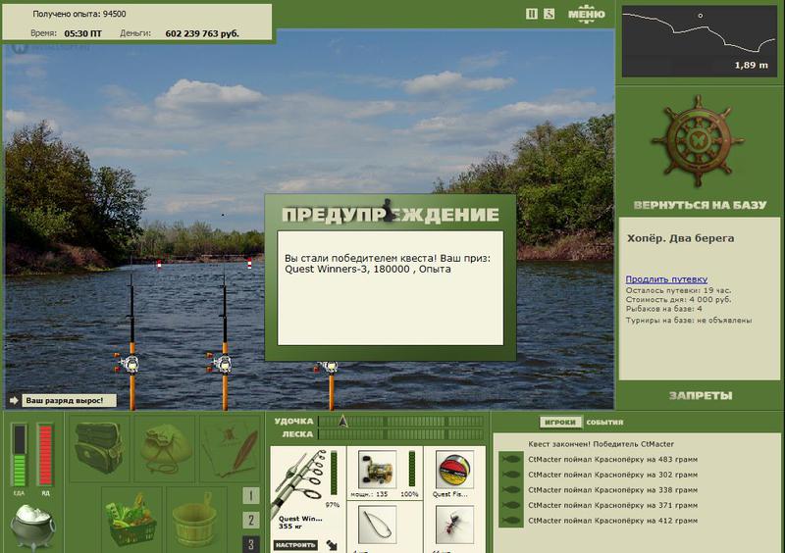This screenshot has width=785, height=553.
Task: Open the МЕНЮ game menu
Action: tap(586, 14)
